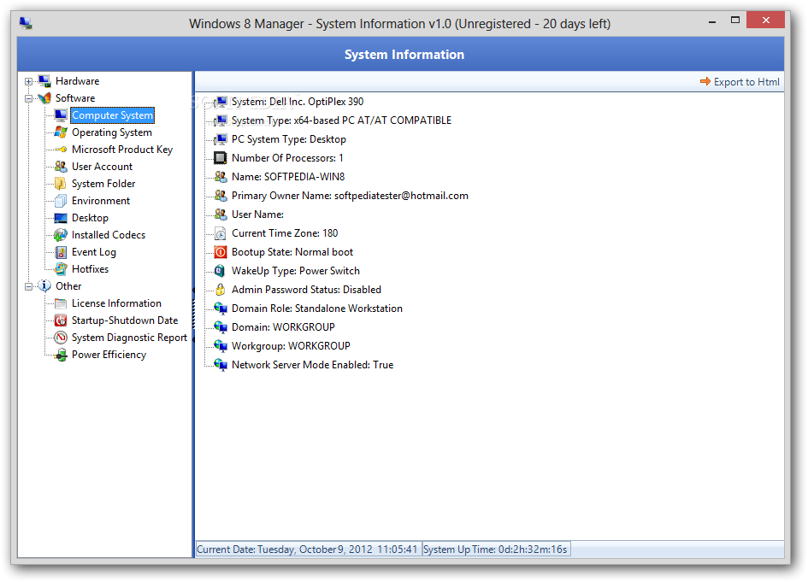Click the Software category icon
This screenshot has width=808, height=582.
click(44, 98)
